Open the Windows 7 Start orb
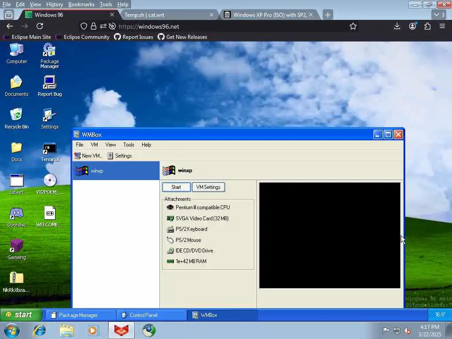 pos(12,330)
